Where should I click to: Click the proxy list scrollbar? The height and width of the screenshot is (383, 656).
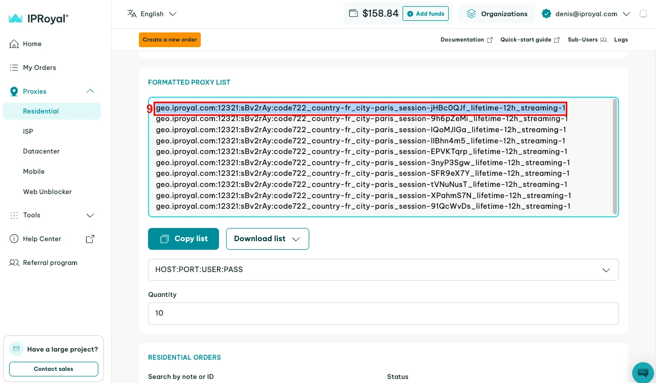[x=615, y=157]
